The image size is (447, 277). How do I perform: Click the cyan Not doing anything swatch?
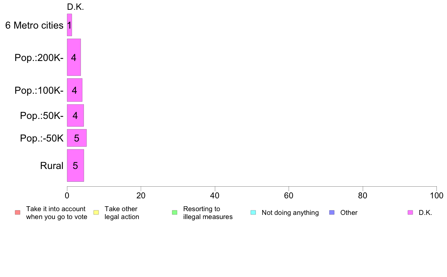[253, 213]
